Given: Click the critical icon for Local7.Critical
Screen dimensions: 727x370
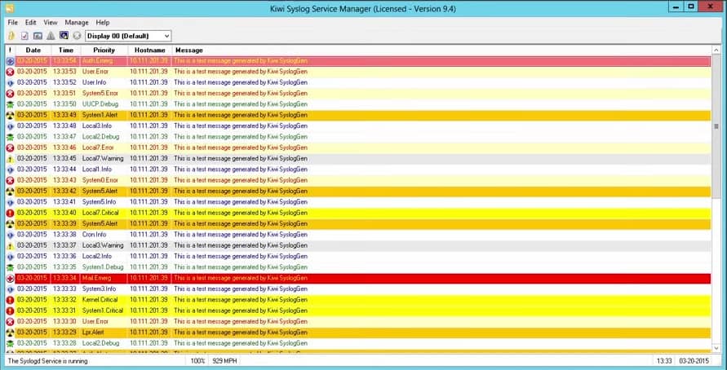Looking at the screenshot, I should pyautogui.click(x=11, y=213).
